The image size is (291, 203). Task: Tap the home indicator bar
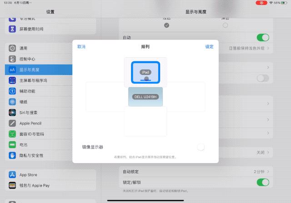(x=145, y=200)
